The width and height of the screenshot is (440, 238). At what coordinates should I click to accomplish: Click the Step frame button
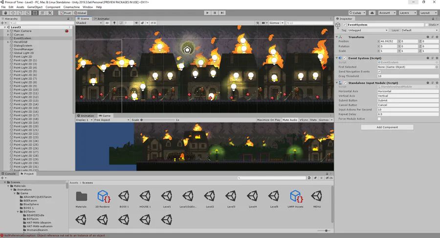(222, 13)
